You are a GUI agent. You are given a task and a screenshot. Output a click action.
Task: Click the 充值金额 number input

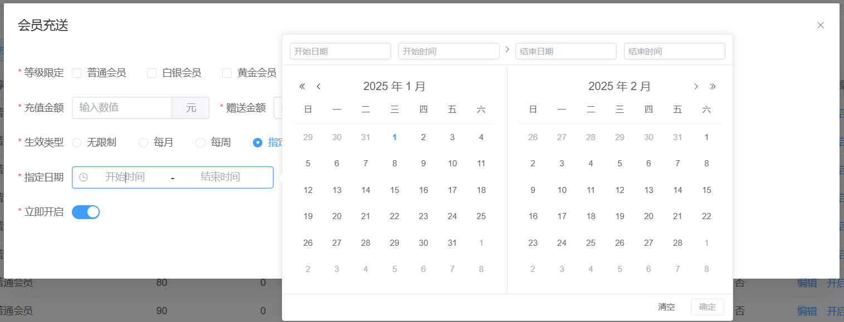point(122,108)
